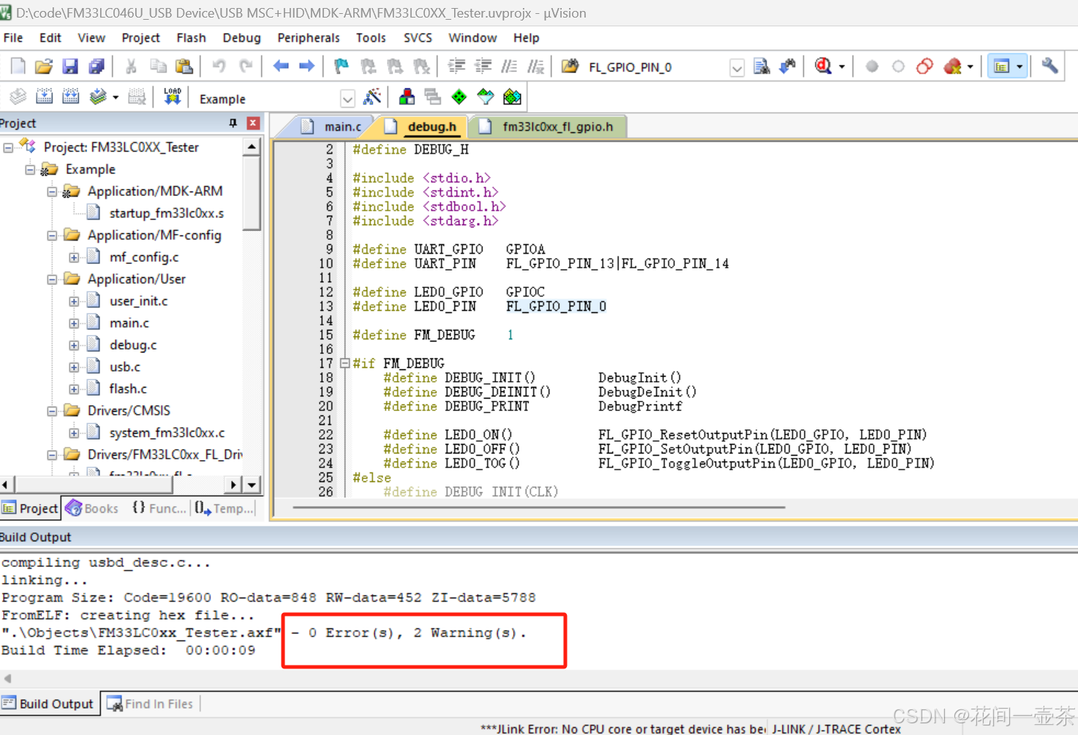Start debug session with magnifier d icon
Image resolution: width=1078 pixels, height=735 pixels.
coord(823,67)
